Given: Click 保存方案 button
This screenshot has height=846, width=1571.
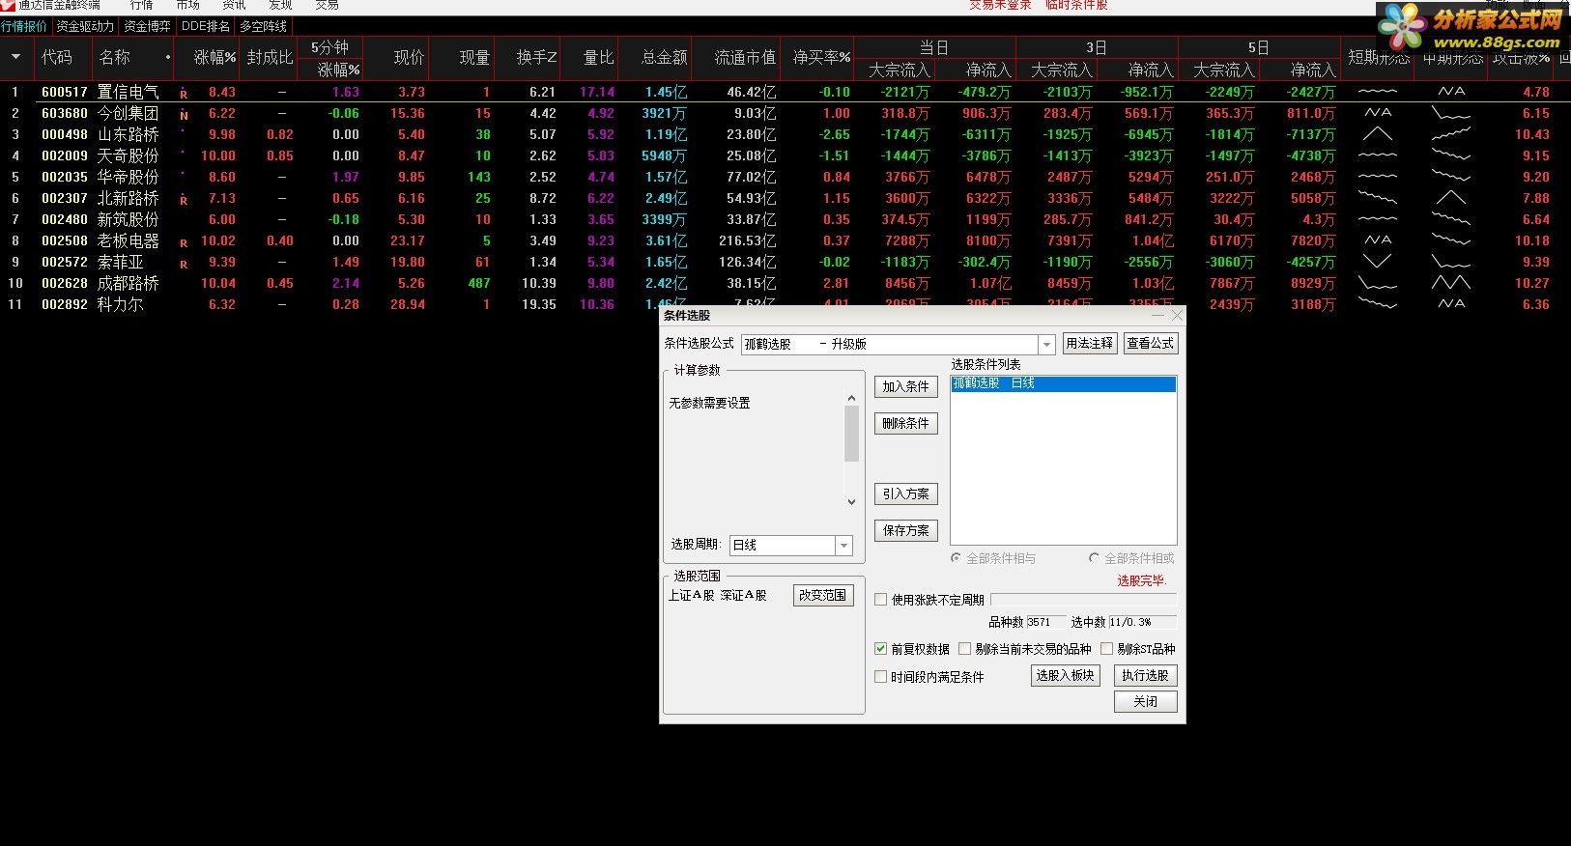Looking at the screenshot, I should click(906, 530).
